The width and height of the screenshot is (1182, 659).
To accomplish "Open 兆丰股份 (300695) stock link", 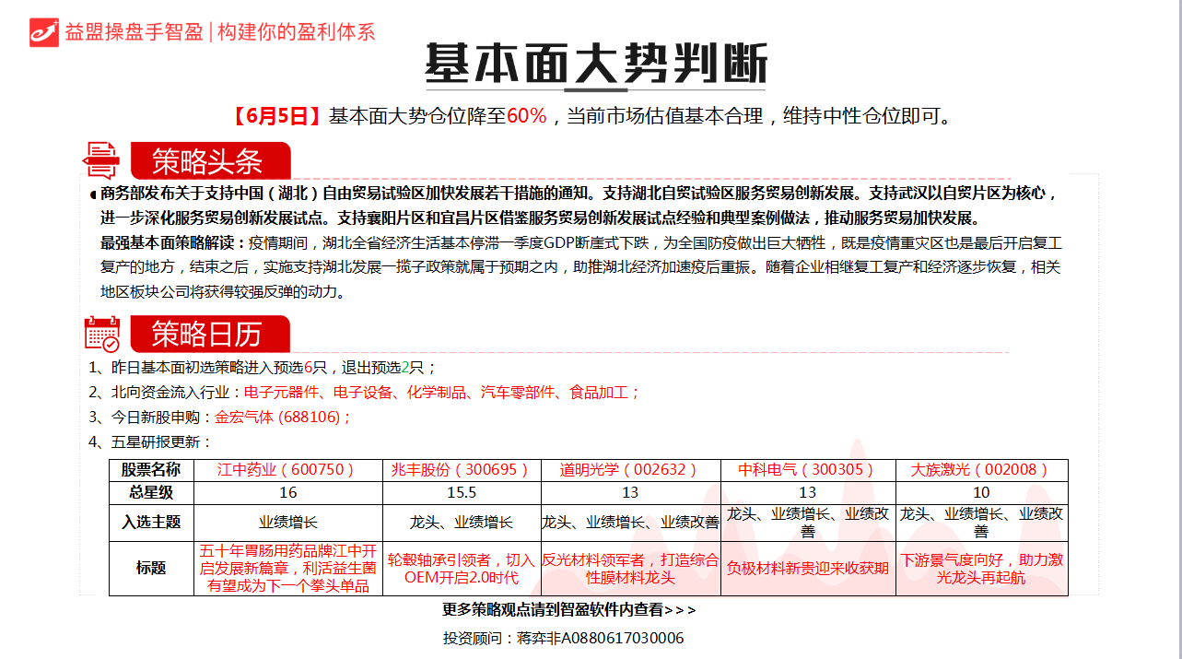I will [x=461, y=470].
